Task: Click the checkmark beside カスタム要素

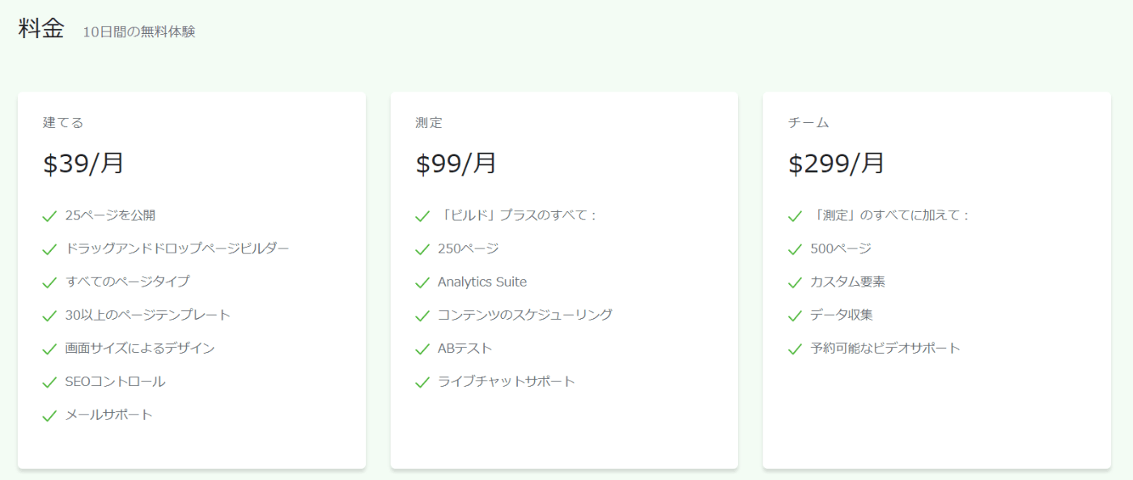Action: pyautogui.click(x=795, y=282)
